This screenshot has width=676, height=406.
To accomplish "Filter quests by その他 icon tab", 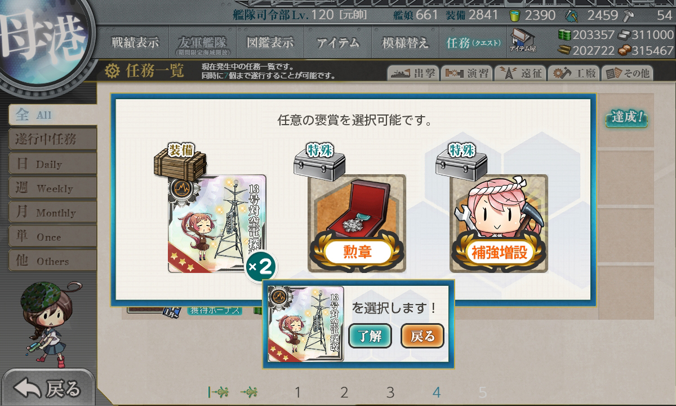I will click(x=627, y=73).
